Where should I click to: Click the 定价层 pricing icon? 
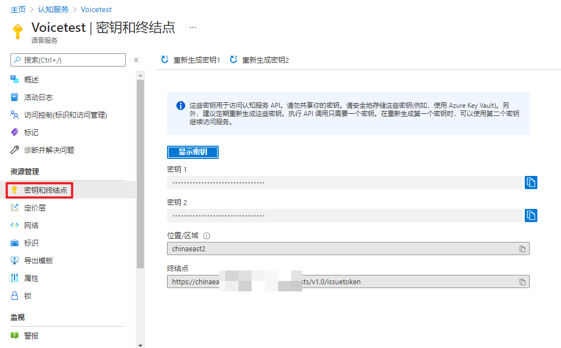click(15, 207)
